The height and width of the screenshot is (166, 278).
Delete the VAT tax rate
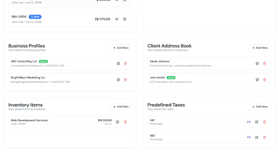tap(264, 122)
